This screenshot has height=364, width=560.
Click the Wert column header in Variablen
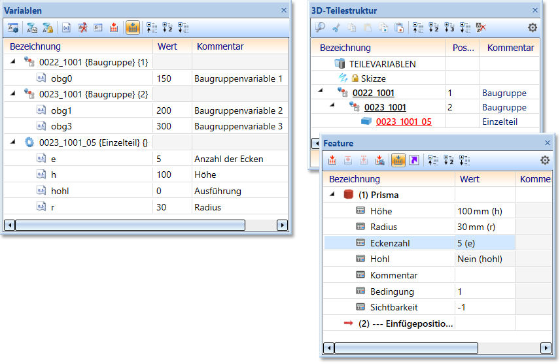pyautogui.click(x=173, y=46)
